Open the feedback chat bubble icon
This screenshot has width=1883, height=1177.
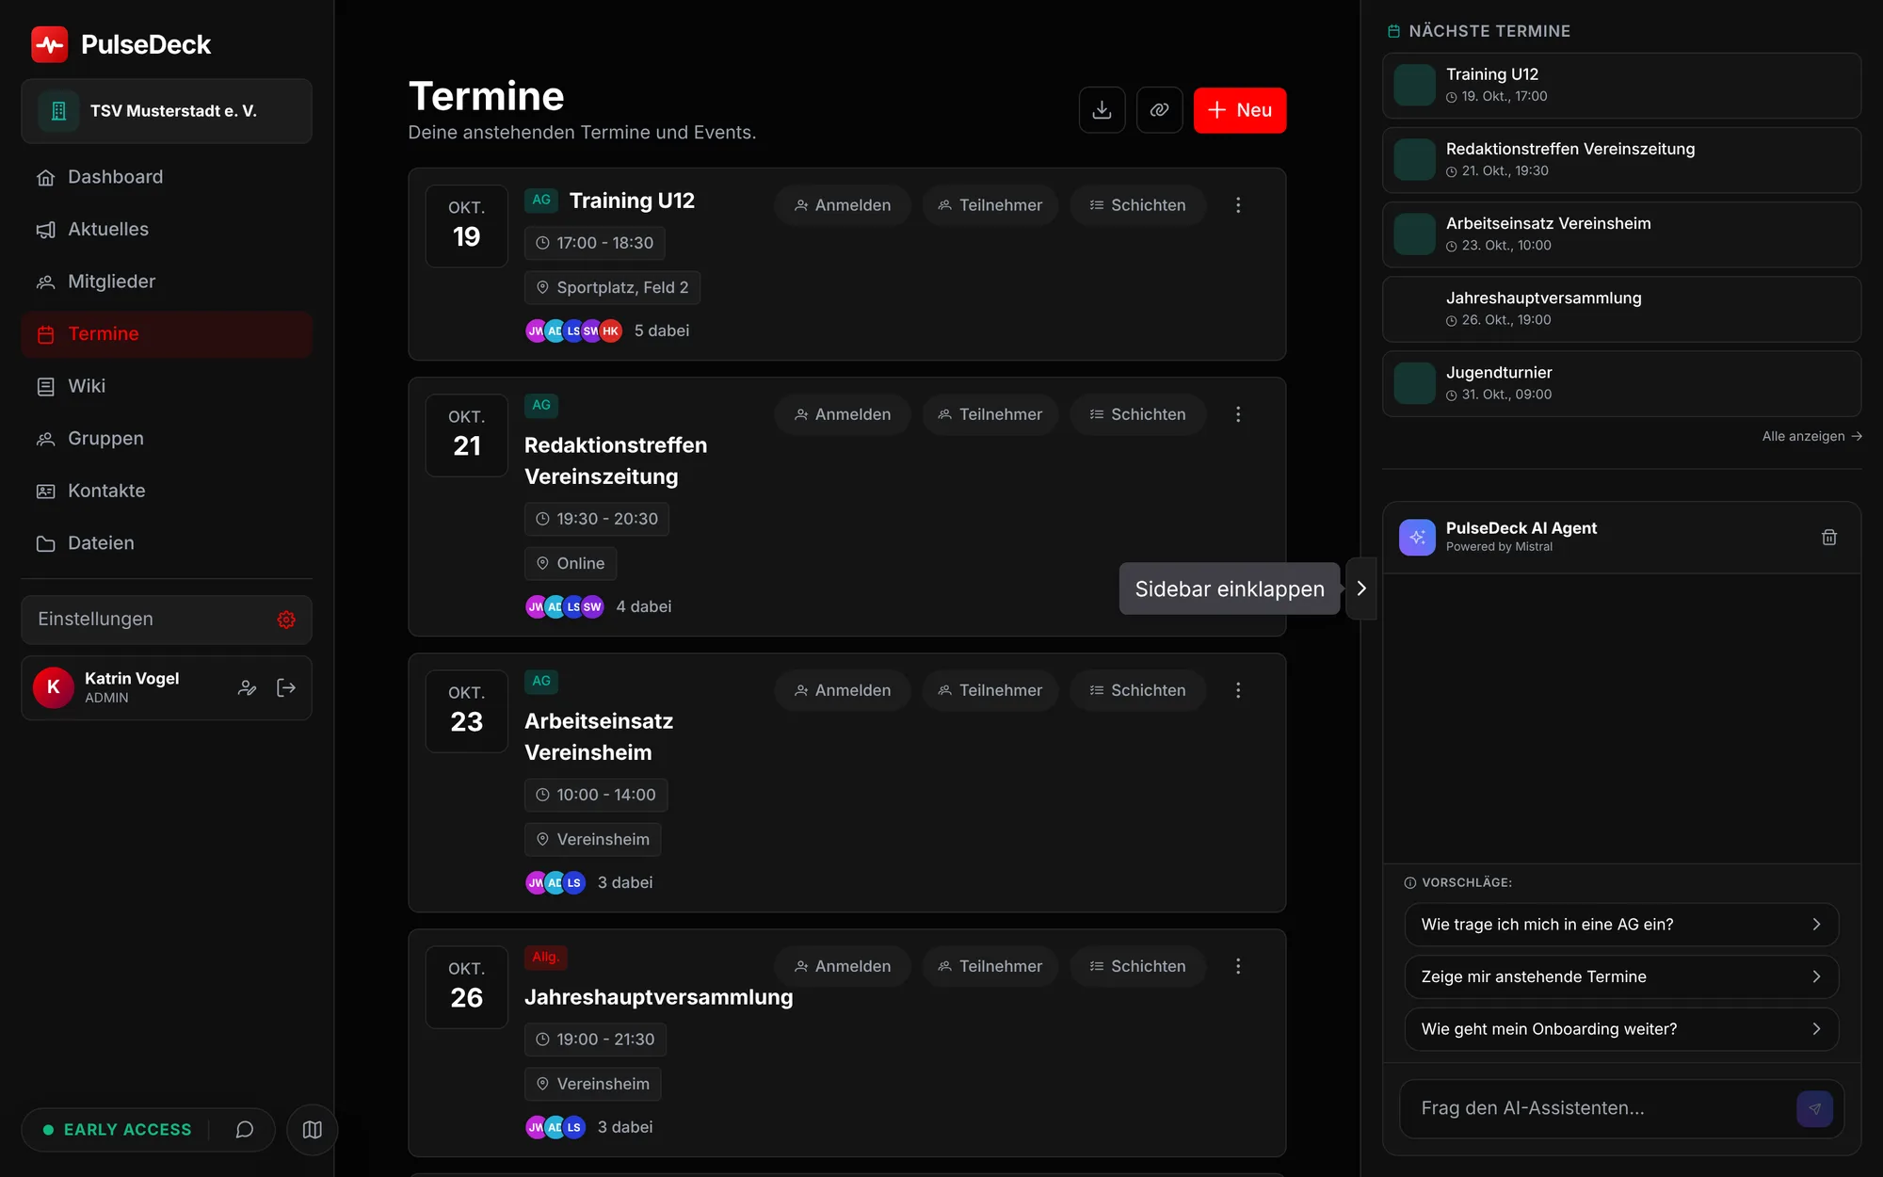[x=244, y=1129]
